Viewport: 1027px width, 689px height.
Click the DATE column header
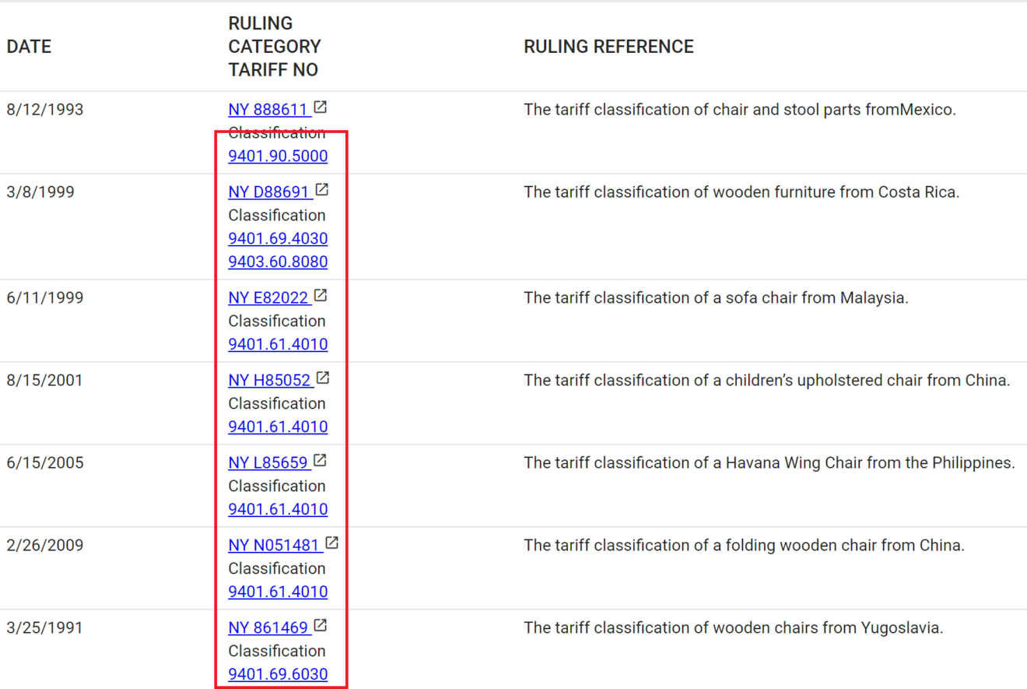pos(29,46)
